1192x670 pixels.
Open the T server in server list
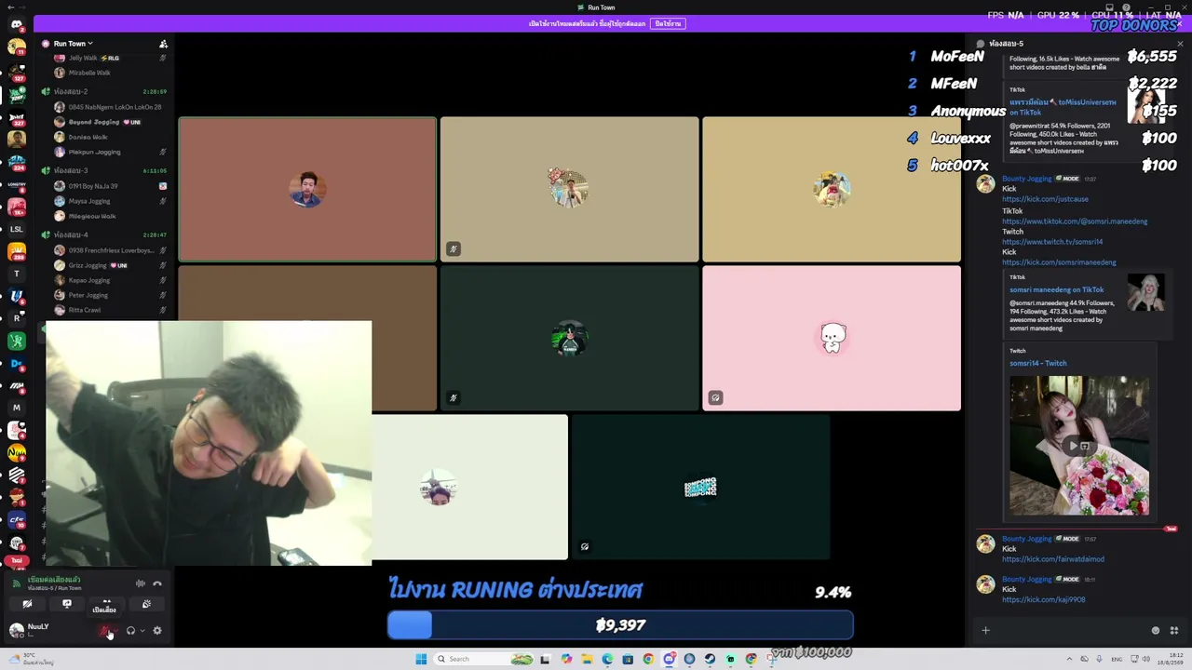point(17,274)
